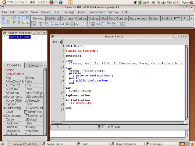The height and width of the screenshot is (146, 195).
Task: Pick the TActionList component icon
Action: point(124,24)
